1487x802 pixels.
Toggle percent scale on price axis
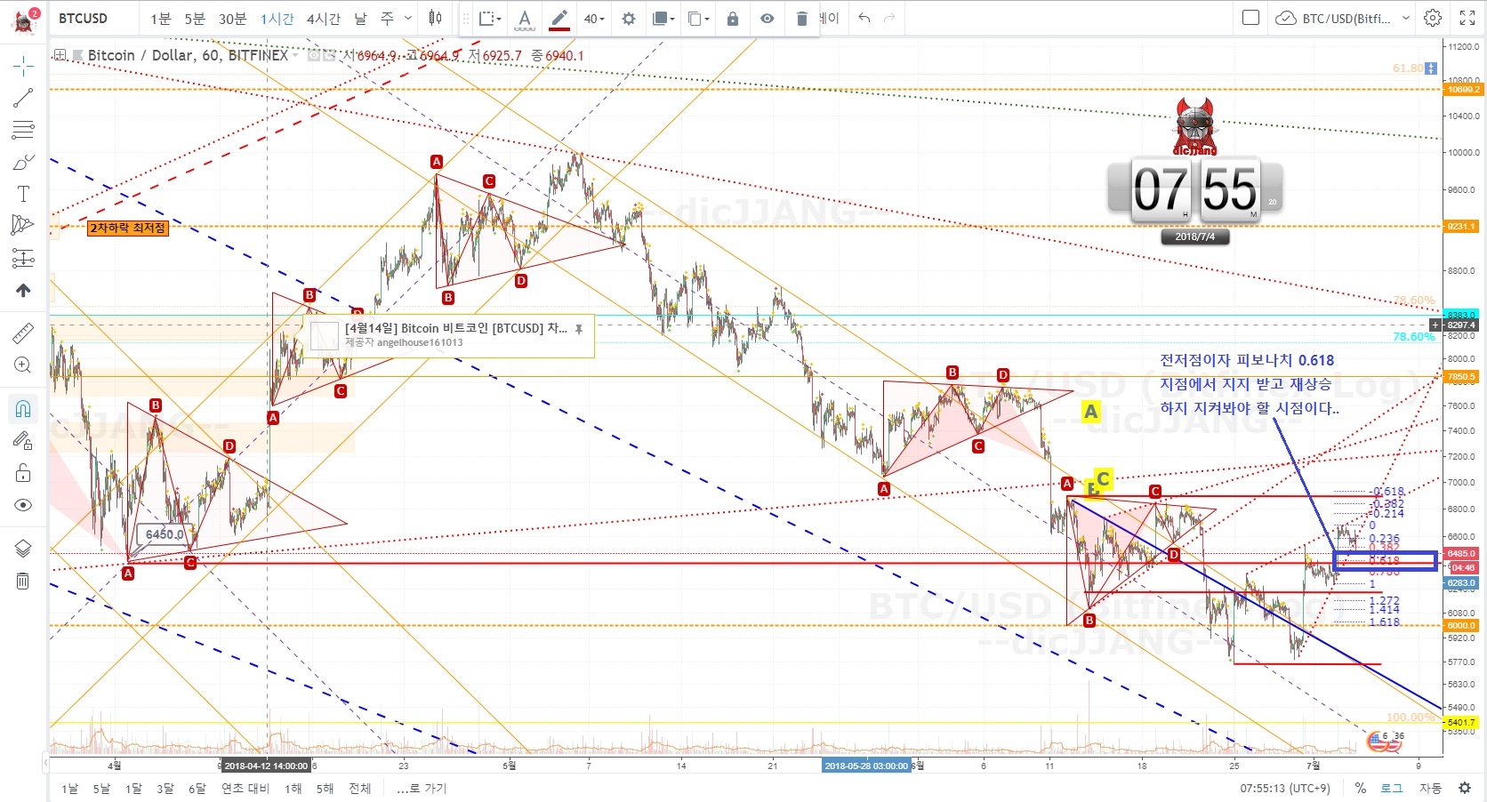click(x=1361, y=789)
